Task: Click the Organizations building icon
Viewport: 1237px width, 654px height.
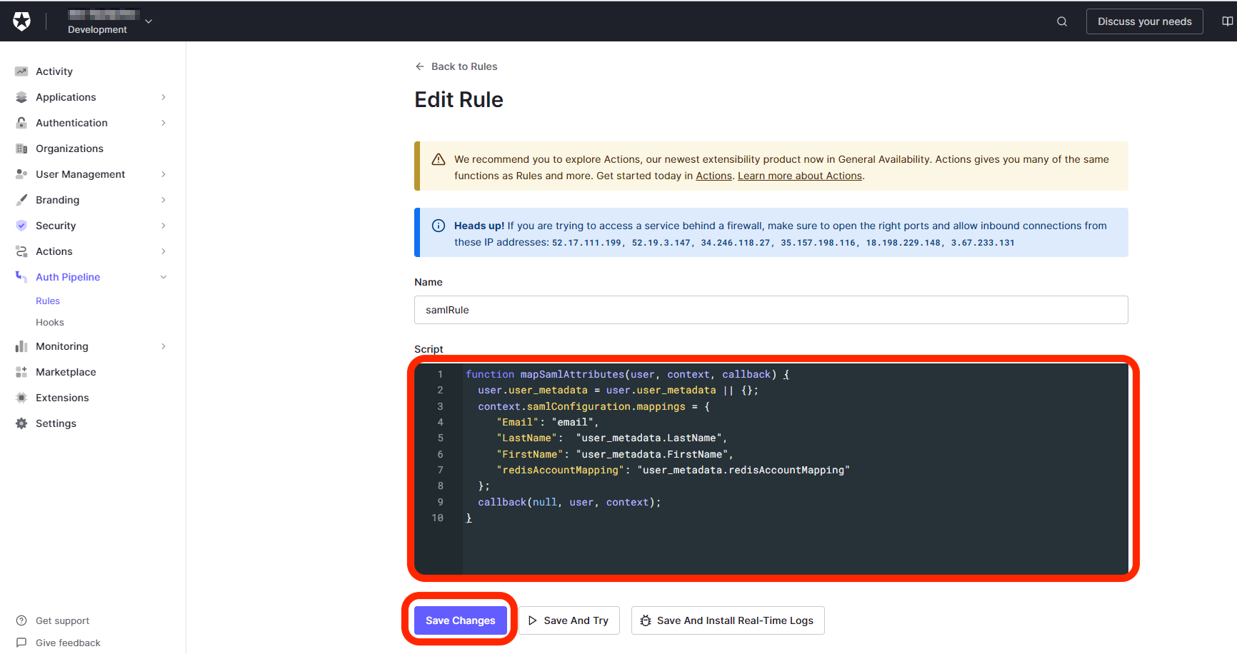Action: (x=21, y=149)
